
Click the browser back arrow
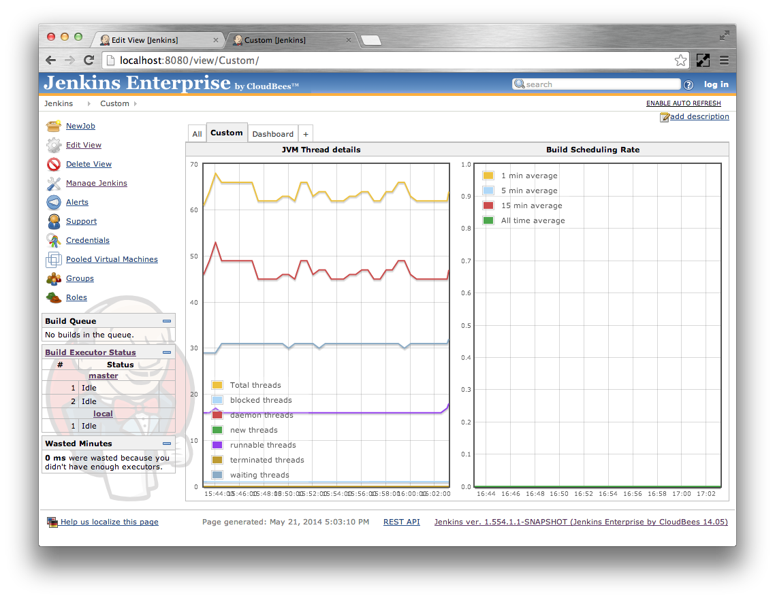[x=51, y=61]
